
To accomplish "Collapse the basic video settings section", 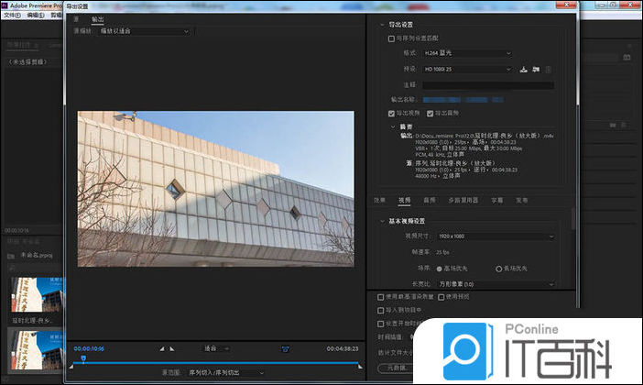I will coord(382,220).
